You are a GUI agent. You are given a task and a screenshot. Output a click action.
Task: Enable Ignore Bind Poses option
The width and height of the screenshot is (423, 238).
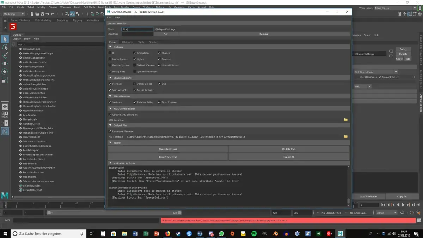click(x=135, y=71)
